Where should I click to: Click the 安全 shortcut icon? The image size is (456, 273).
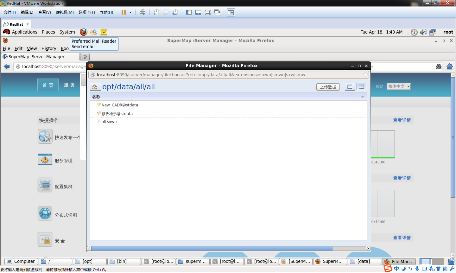tap(45, 239)
